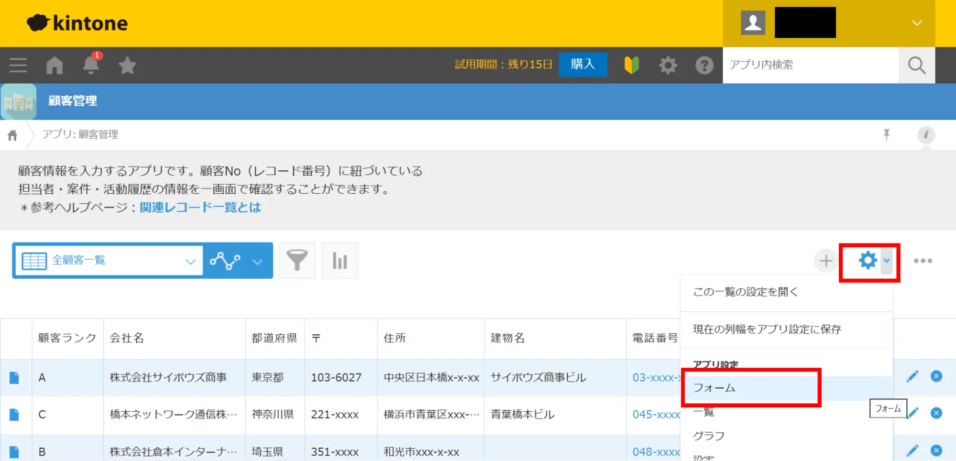This screenshot has height=461, width=956.
Task: Expand the user account menu chevron
Action: [916, 23]
